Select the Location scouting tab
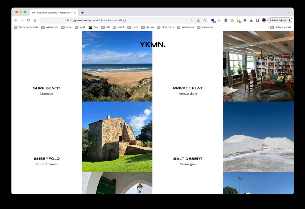This screenshot has width=305, height=209. click(54, 12)
